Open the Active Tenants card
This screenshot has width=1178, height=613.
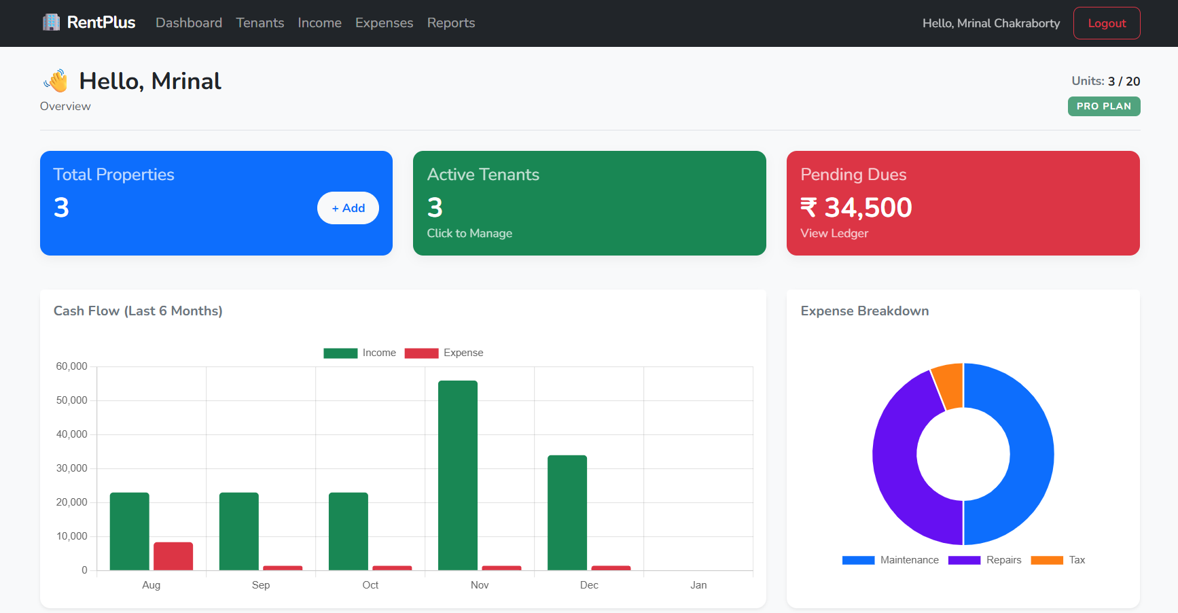pyautogui.click(x=590, y=203)
